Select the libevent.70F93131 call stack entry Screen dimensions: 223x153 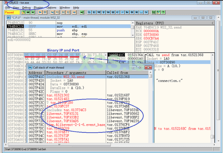58,113
